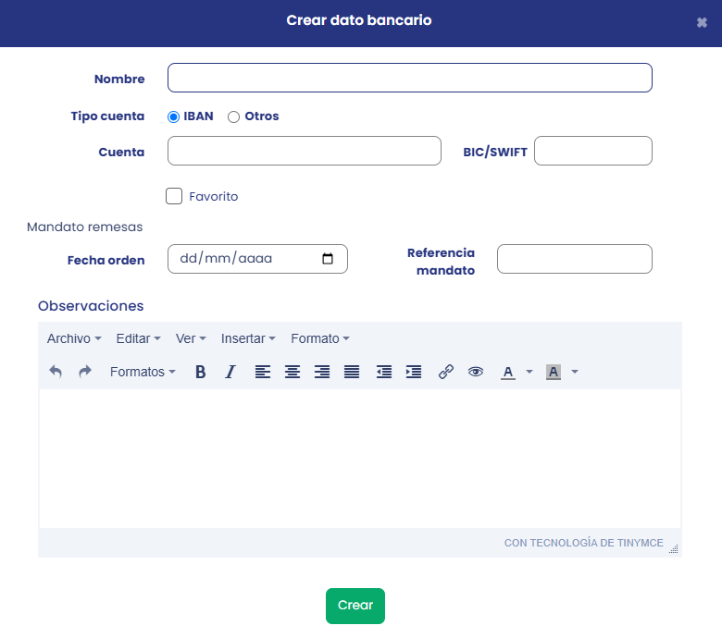Open the Insertar menu

click(x=248, y=338)
